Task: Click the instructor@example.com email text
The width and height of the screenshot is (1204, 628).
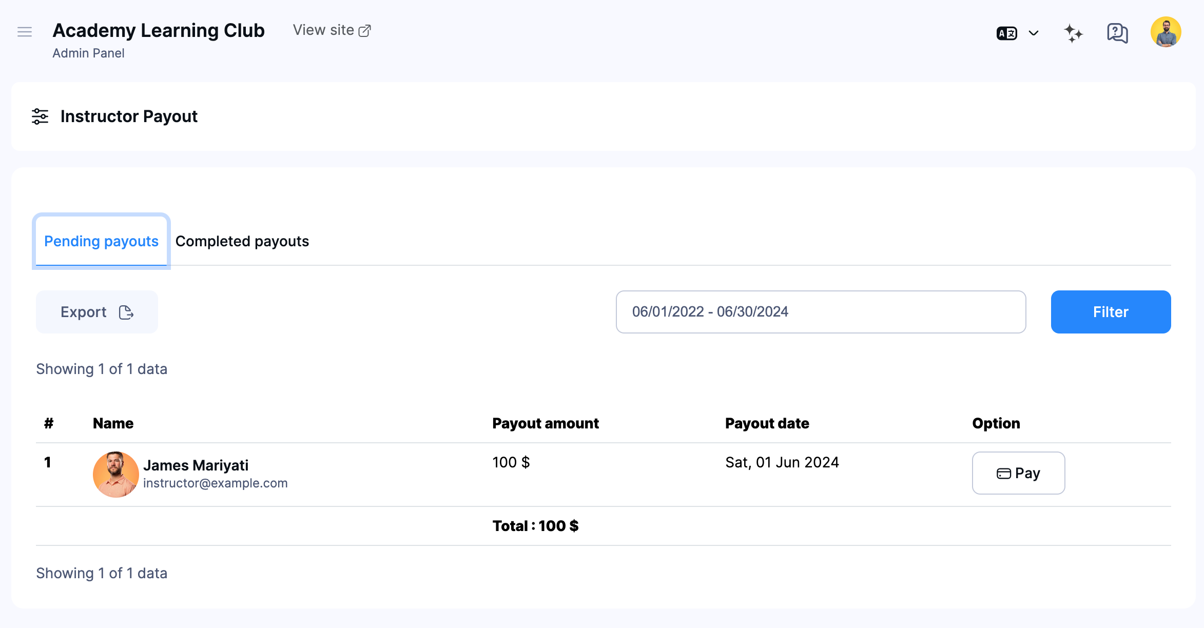Action: click(x=215, y=483)
